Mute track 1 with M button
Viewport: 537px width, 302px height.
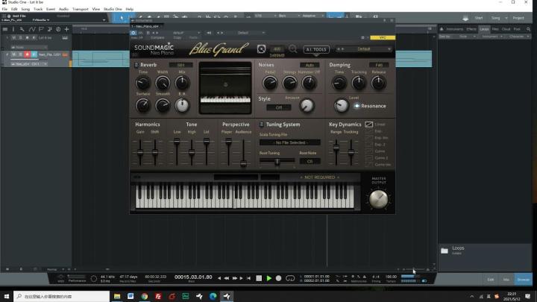[x=13, y=38]
